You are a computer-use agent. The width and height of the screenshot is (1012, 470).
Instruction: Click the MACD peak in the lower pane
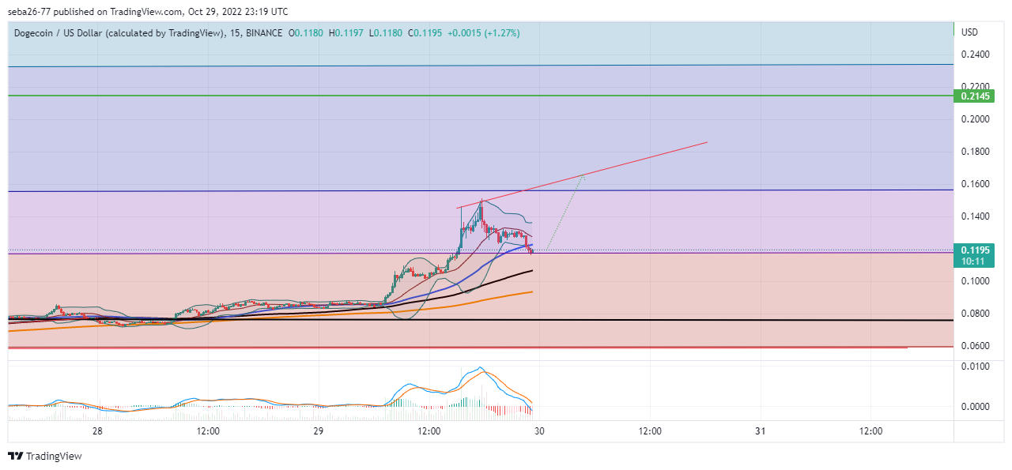(479, 369)
